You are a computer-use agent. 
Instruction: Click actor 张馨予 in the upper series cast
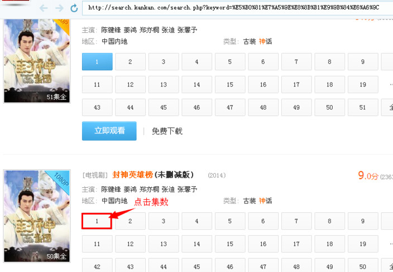pos(187,30)
